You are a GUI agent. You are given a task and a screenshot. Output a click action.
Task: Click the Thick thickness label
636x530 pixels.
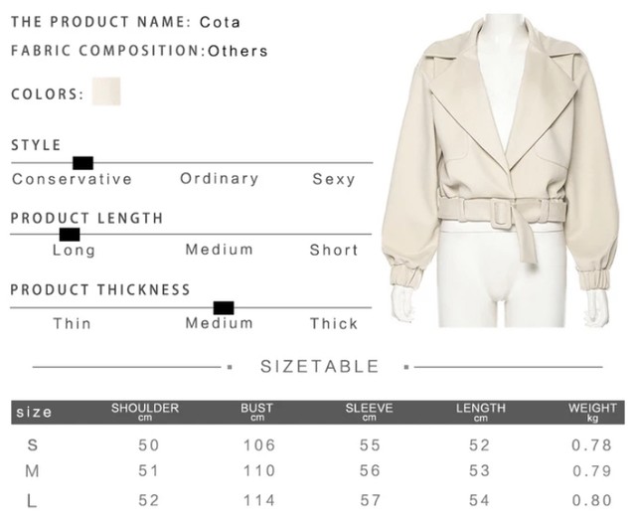pyautogui.click(x=334, y=323)
